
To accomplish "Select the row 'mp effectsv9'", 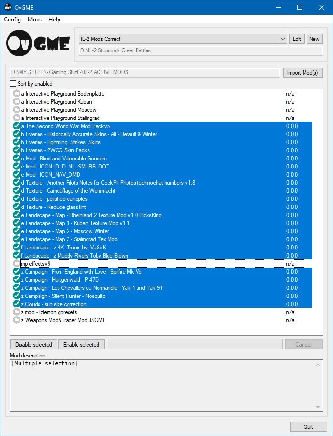I will pos(166,264).
